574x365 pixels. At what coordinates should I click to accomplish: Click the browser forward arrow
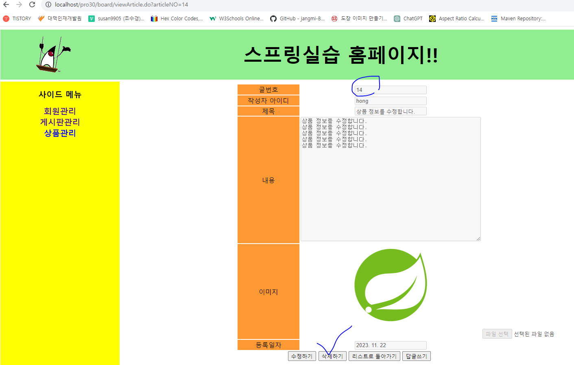pos(19,4)
